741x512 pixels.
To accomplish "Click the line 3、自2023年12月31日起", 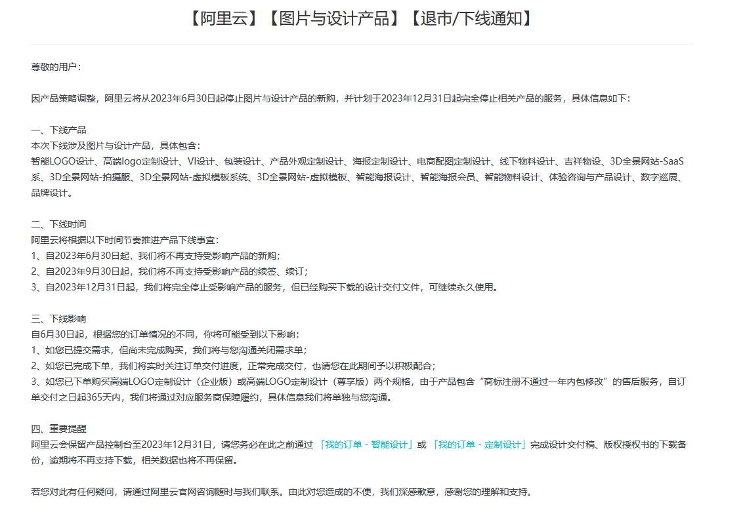I will tap(265, 287).
